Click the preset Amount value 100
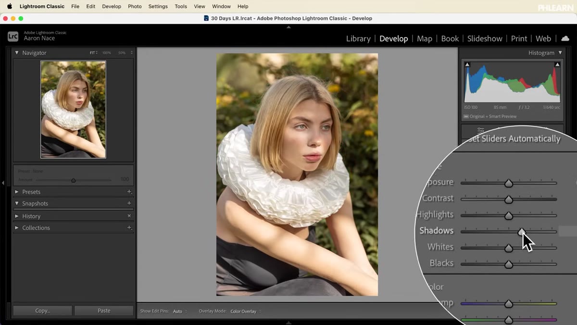 (125, 179)
